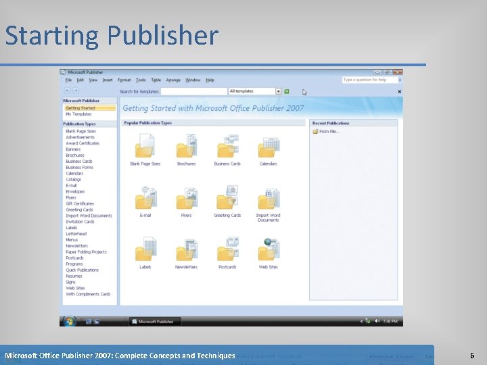Screen dimensions: 487x365
Task: Click the green search go button
Action: (x=287, y=91)
